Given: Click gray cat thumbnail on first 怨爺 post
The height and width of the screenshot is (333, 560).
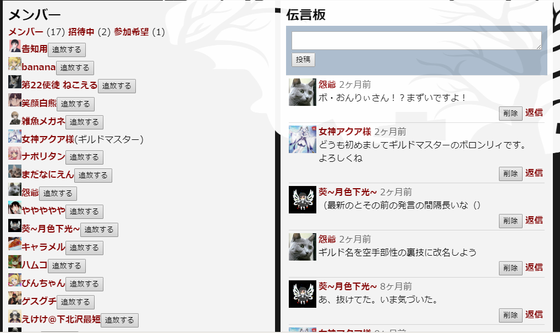Looking at the screenshot, I should 303,92.
